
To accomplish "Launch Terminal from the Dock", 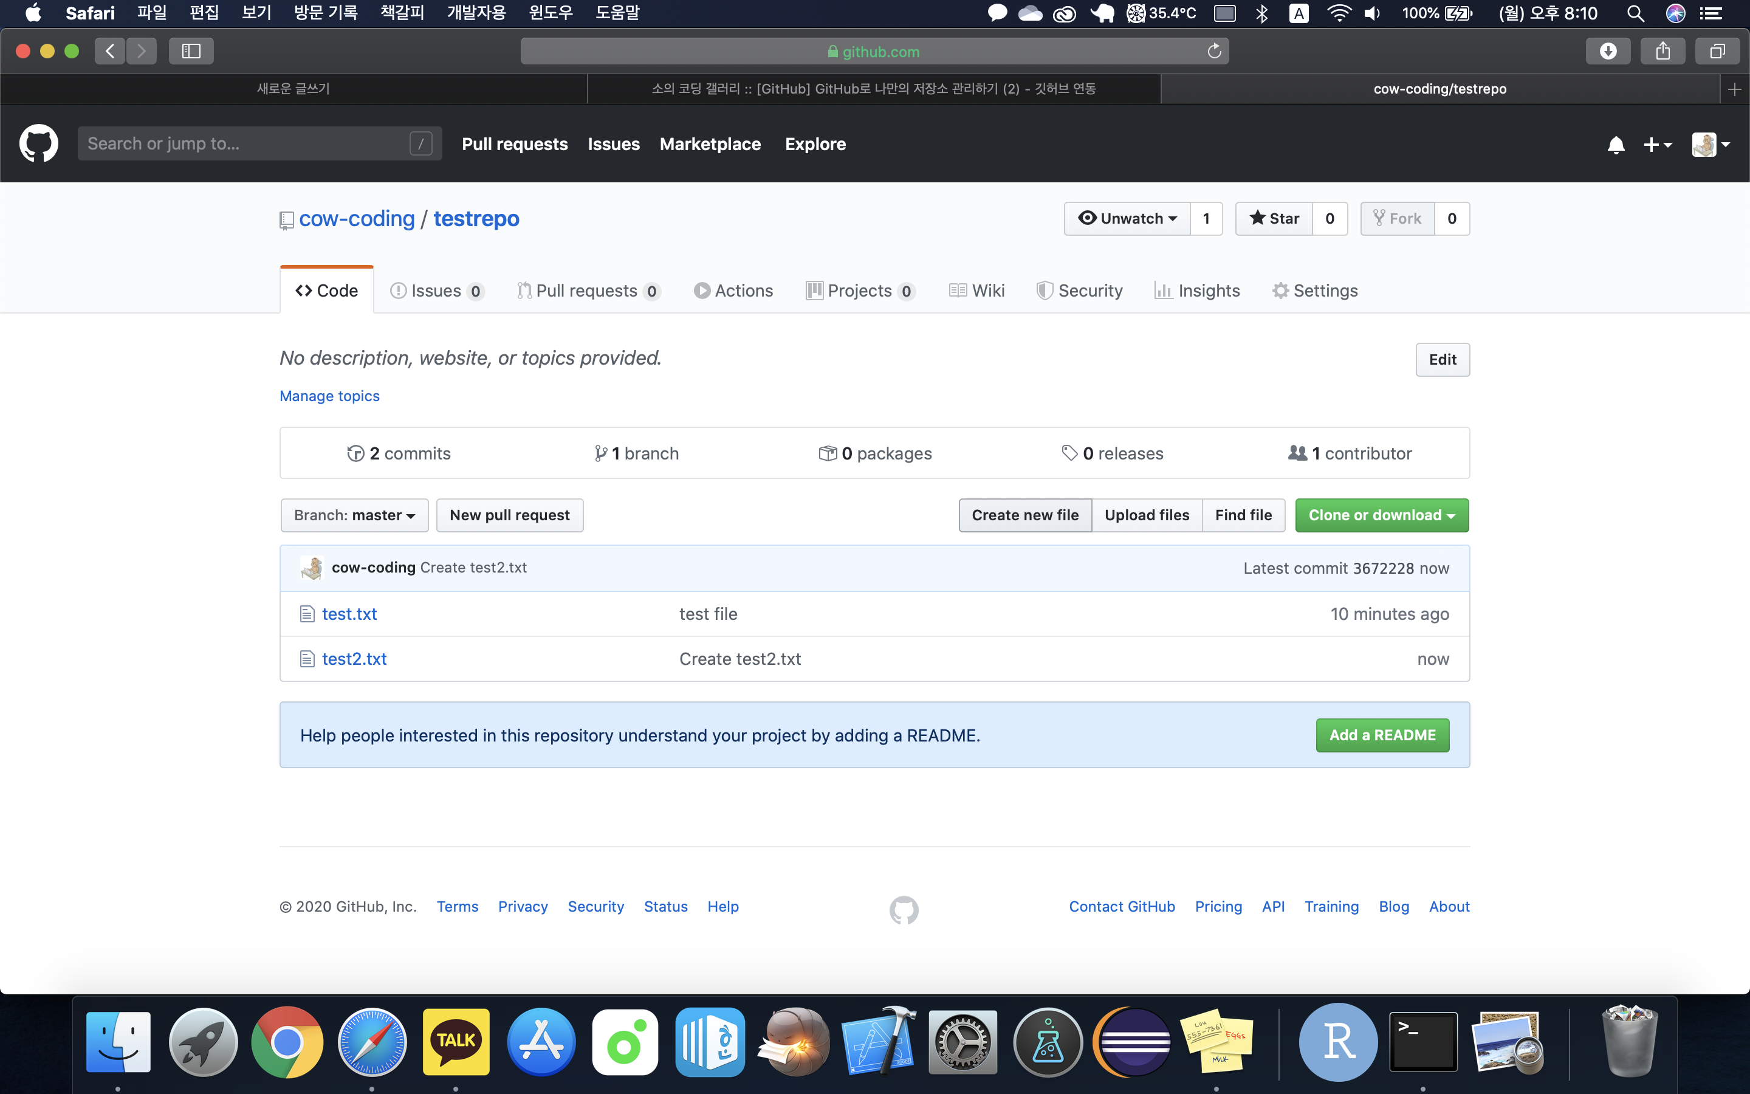I will 1422,1042.
